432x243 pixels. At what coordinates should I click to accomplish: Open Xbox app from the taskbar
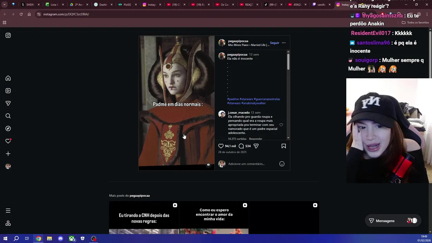point(72,239)
